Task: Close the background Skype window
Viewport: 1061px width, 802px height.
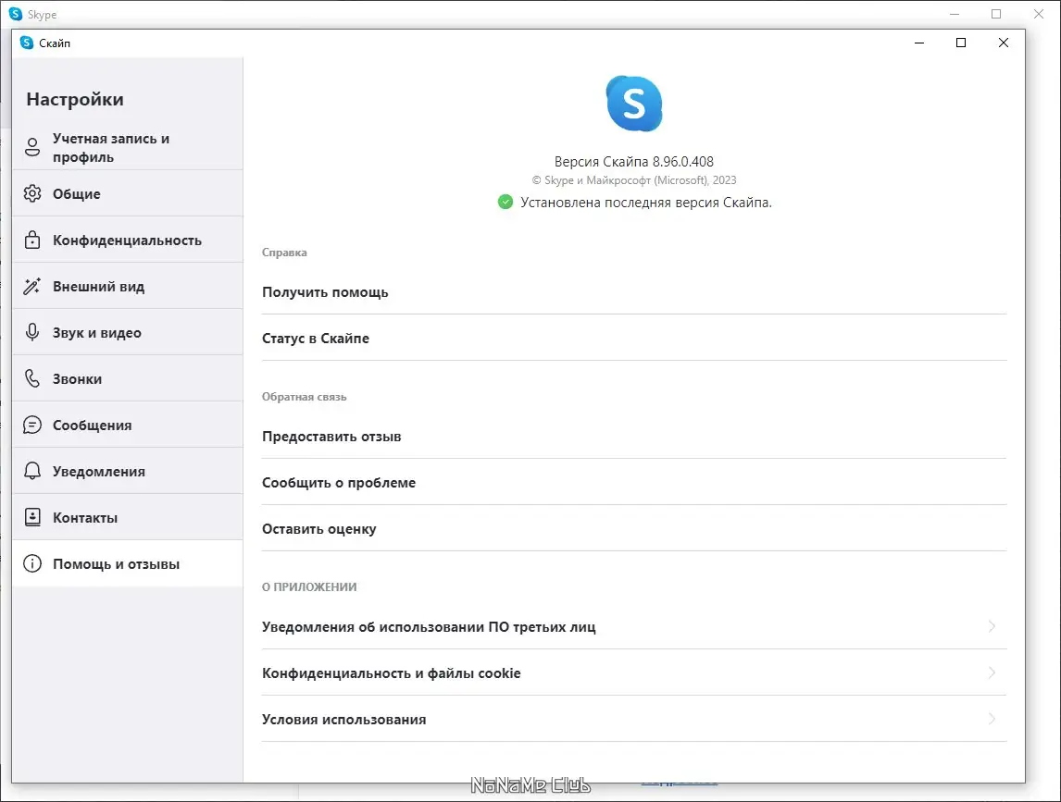Action: pos(1039,14)
